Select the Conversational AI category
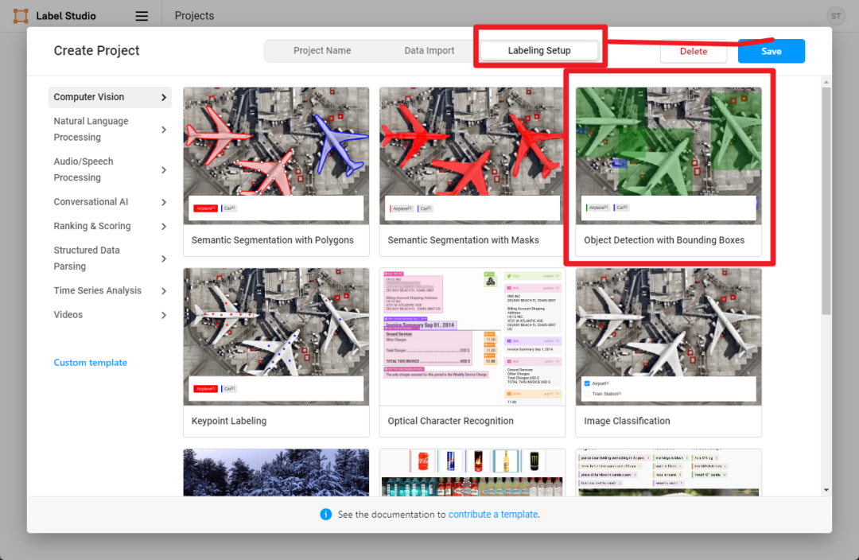The image size is (859, 560). click(110, 202)
